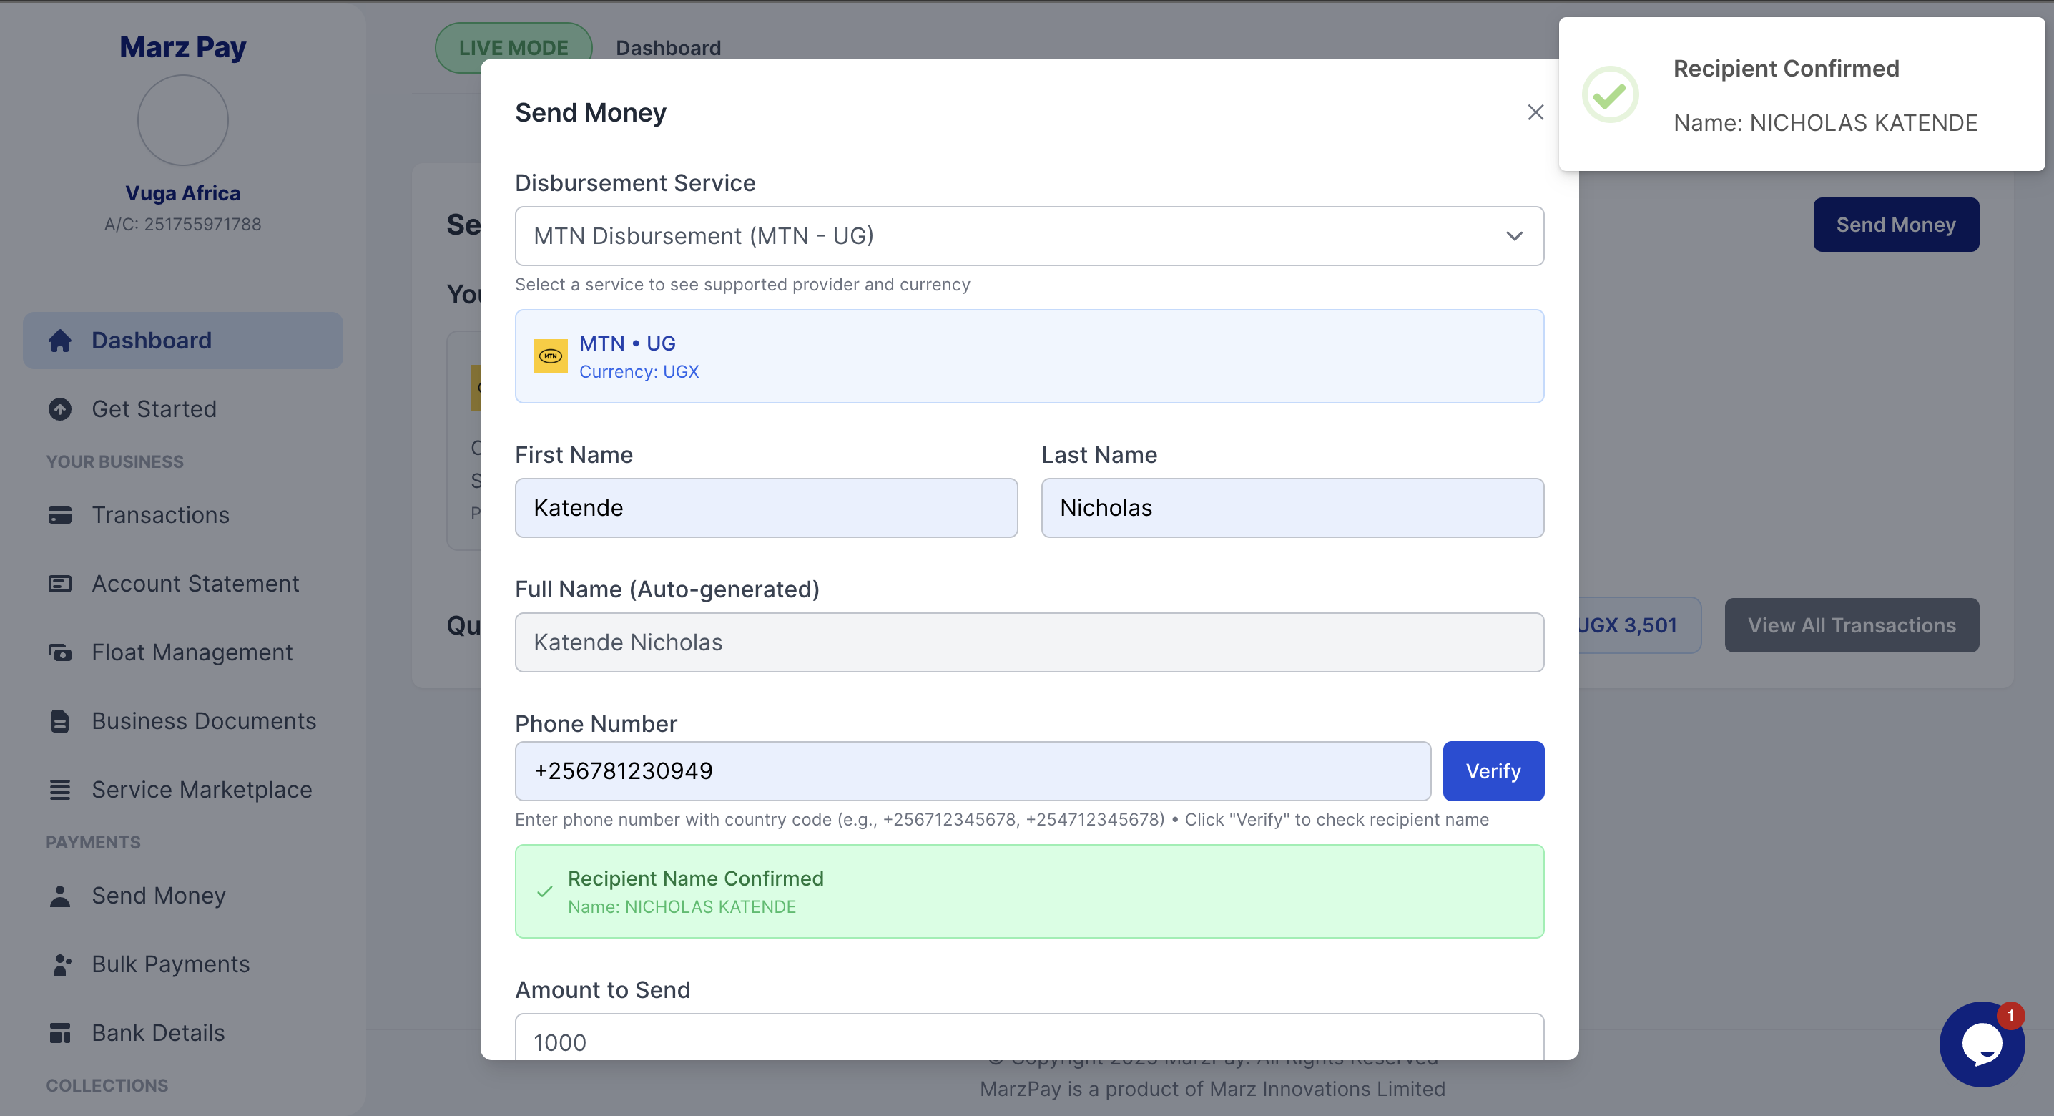Click the 'Send Money' dialog title
Screen dimensions: 2054x1116
590,112
